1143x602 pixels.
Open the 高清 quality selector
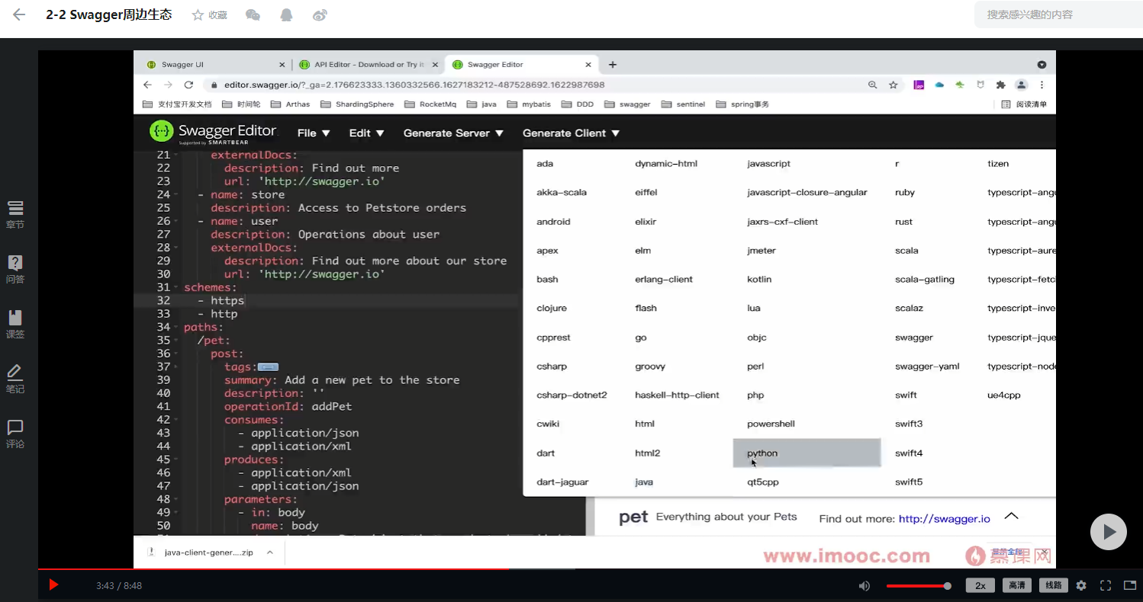point(1017,585)
